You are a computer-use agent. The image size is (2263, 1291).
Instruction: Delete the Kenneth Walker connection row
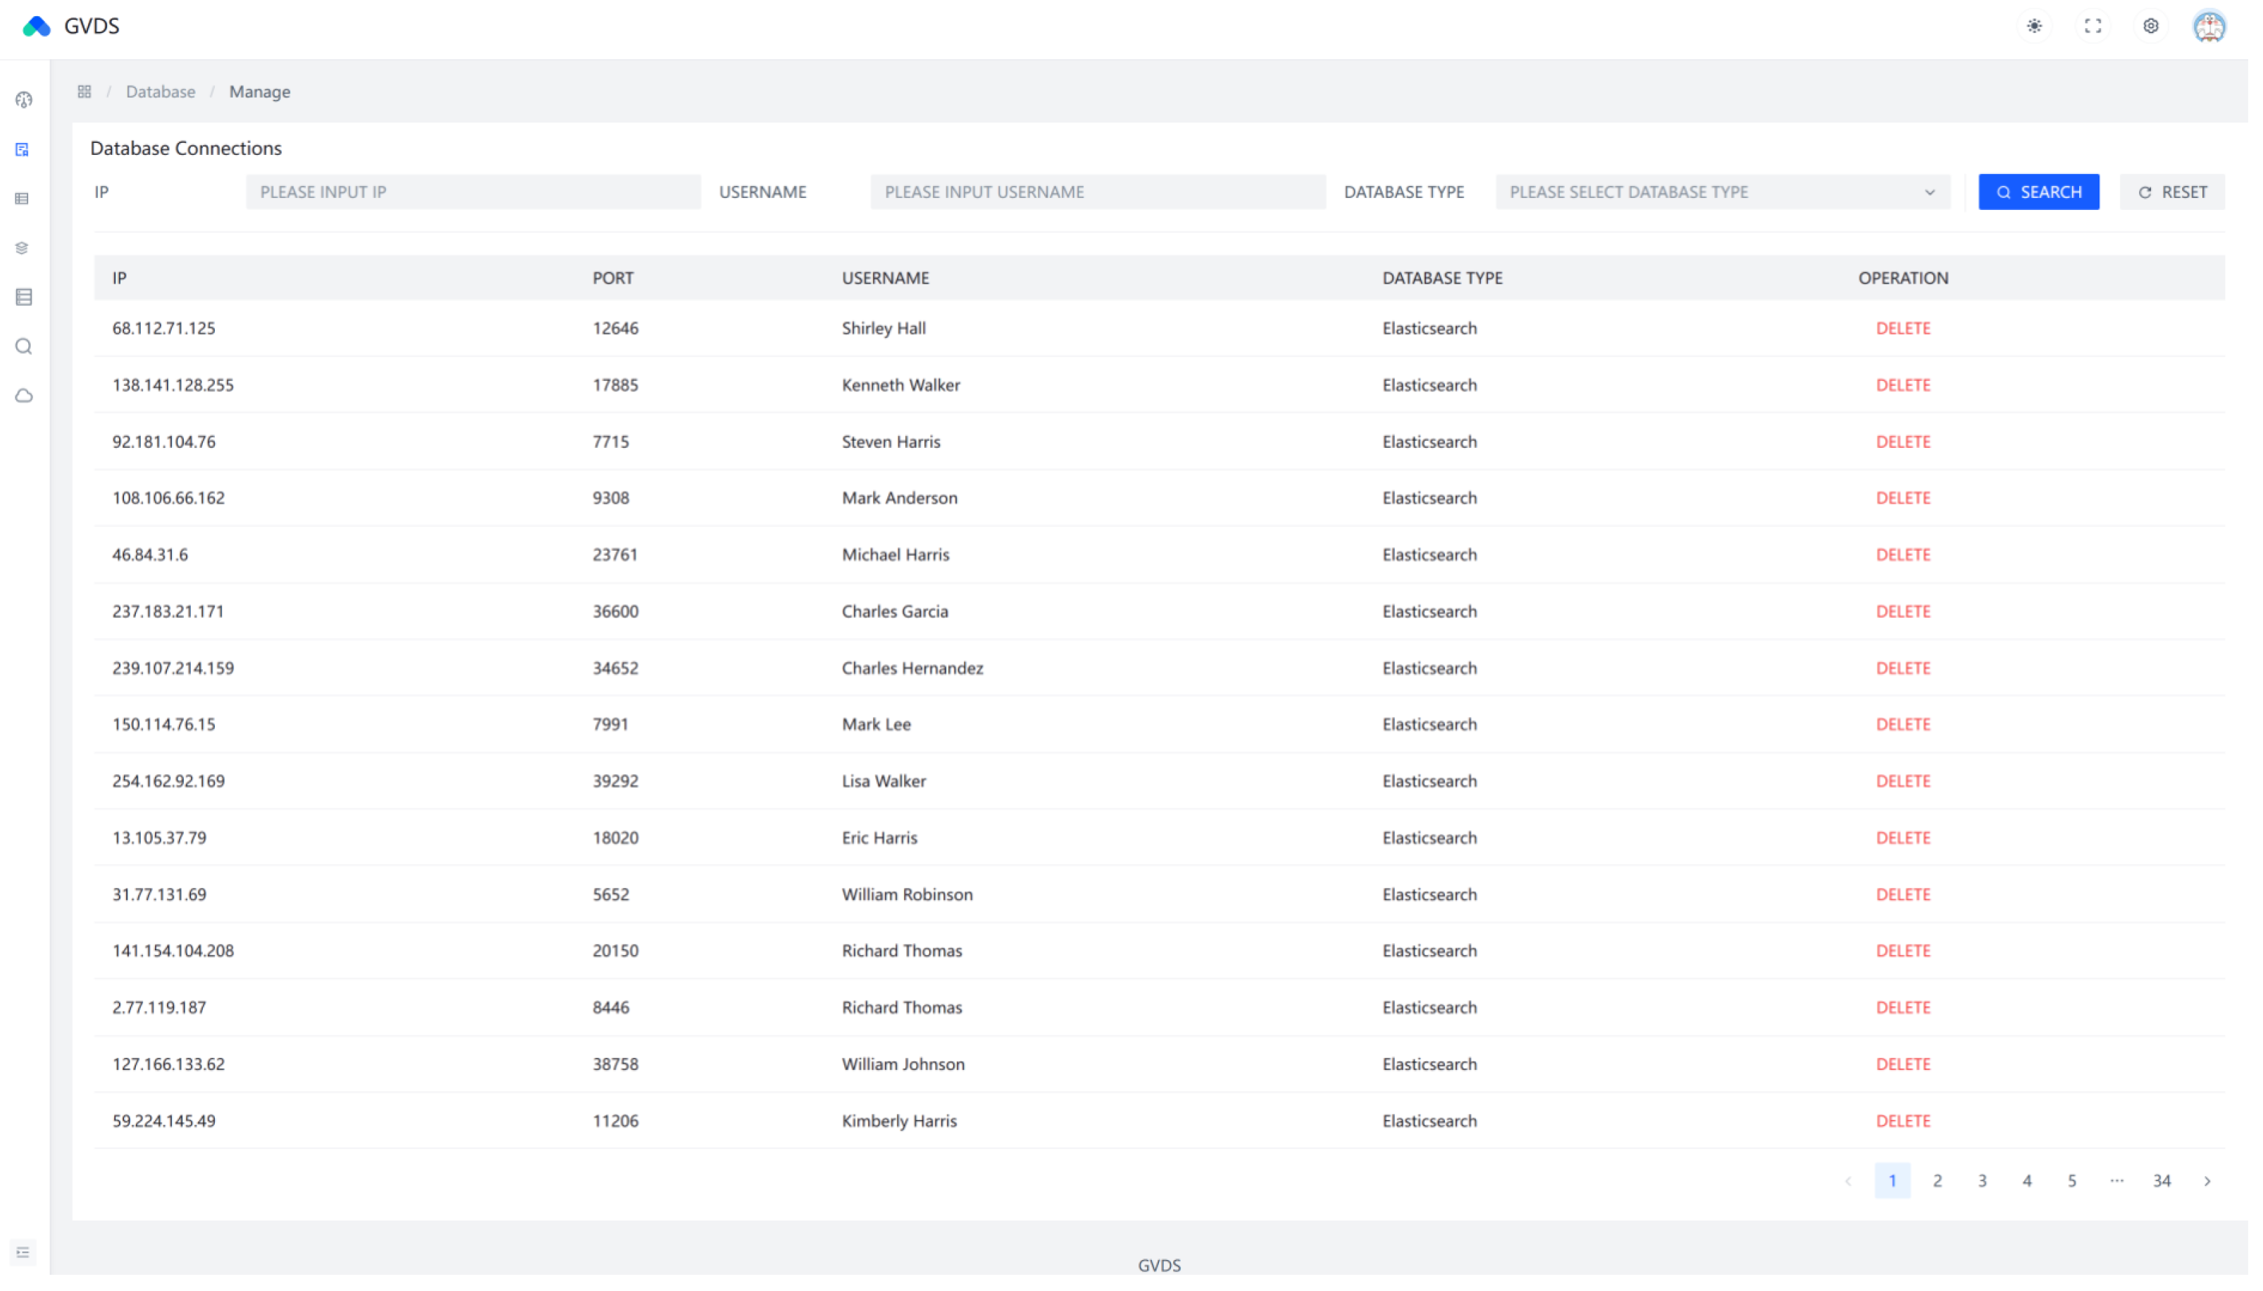click(1903, 385)
